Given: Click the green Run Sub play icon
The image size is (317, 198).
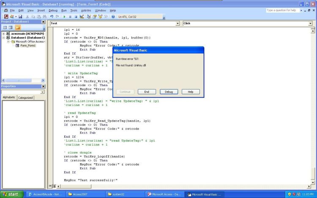Looking at the screenshot, I should click(64, 17).
